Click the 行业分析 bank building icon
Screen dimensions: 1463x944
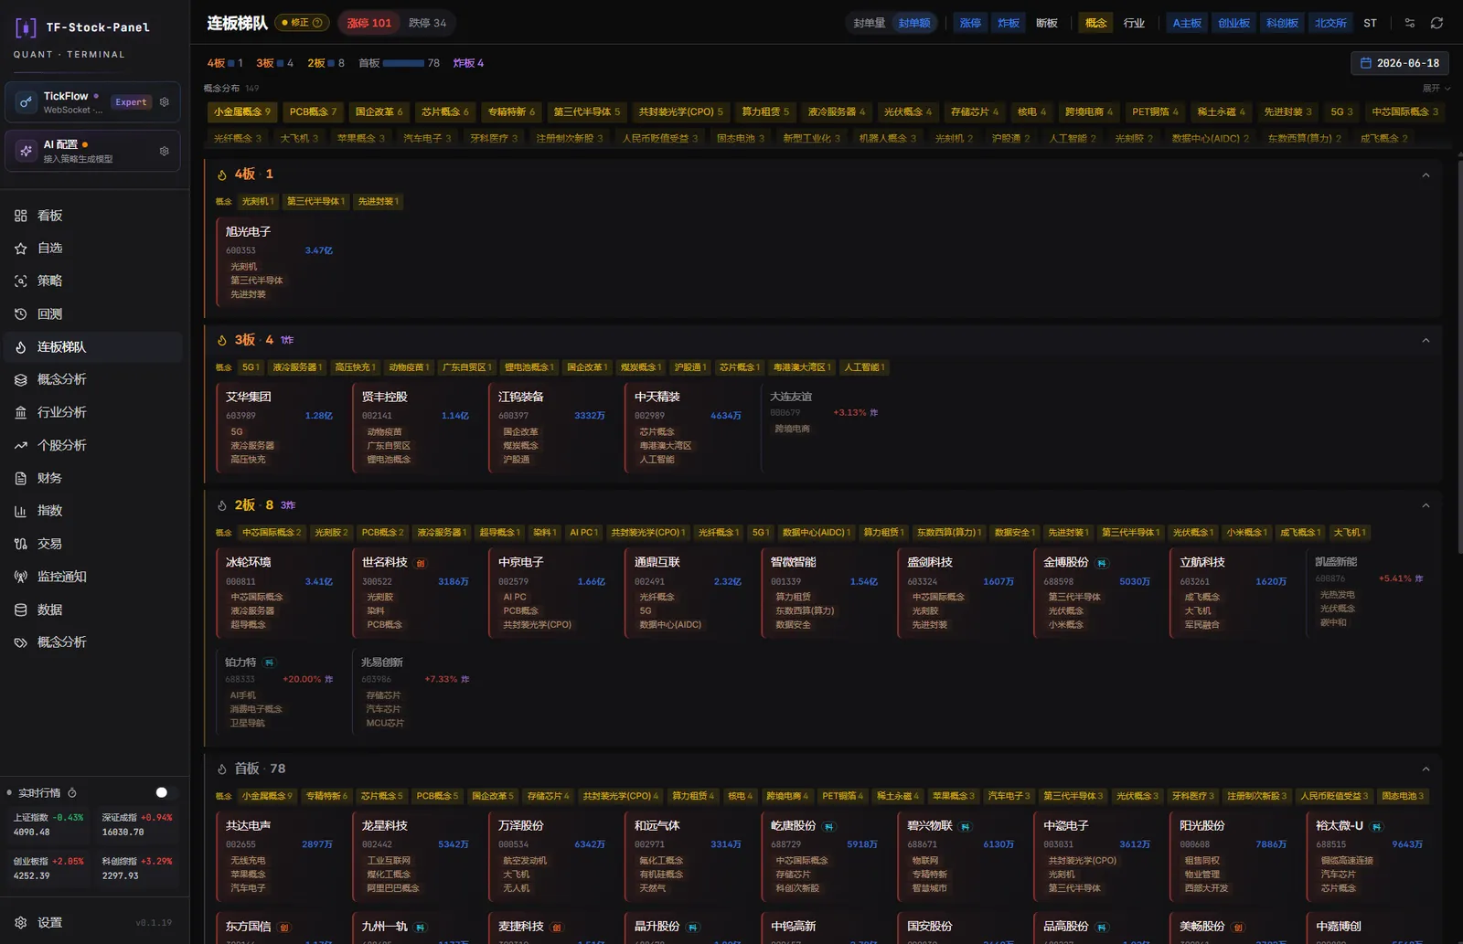[x=21, y=412]
